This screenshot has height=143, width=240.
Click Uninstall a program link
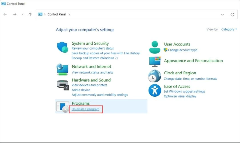pos(85,109)
